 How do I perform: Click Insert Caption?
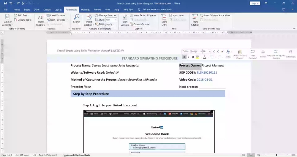tap(124, 20)
